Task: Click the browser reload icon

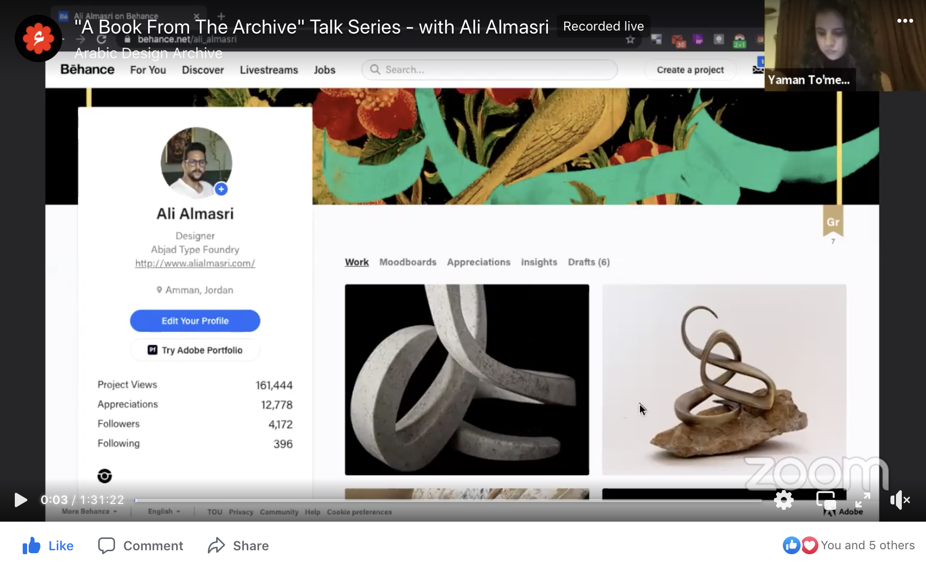Action: (x=102, y=39)
